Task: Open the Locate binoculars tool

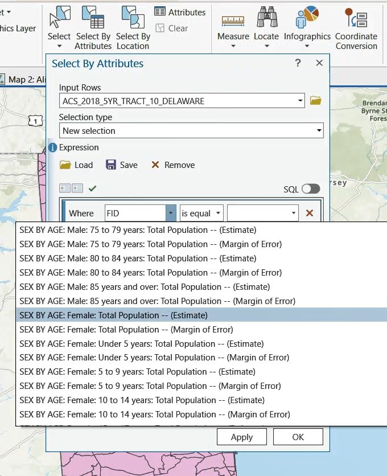Action: [266, 23]
